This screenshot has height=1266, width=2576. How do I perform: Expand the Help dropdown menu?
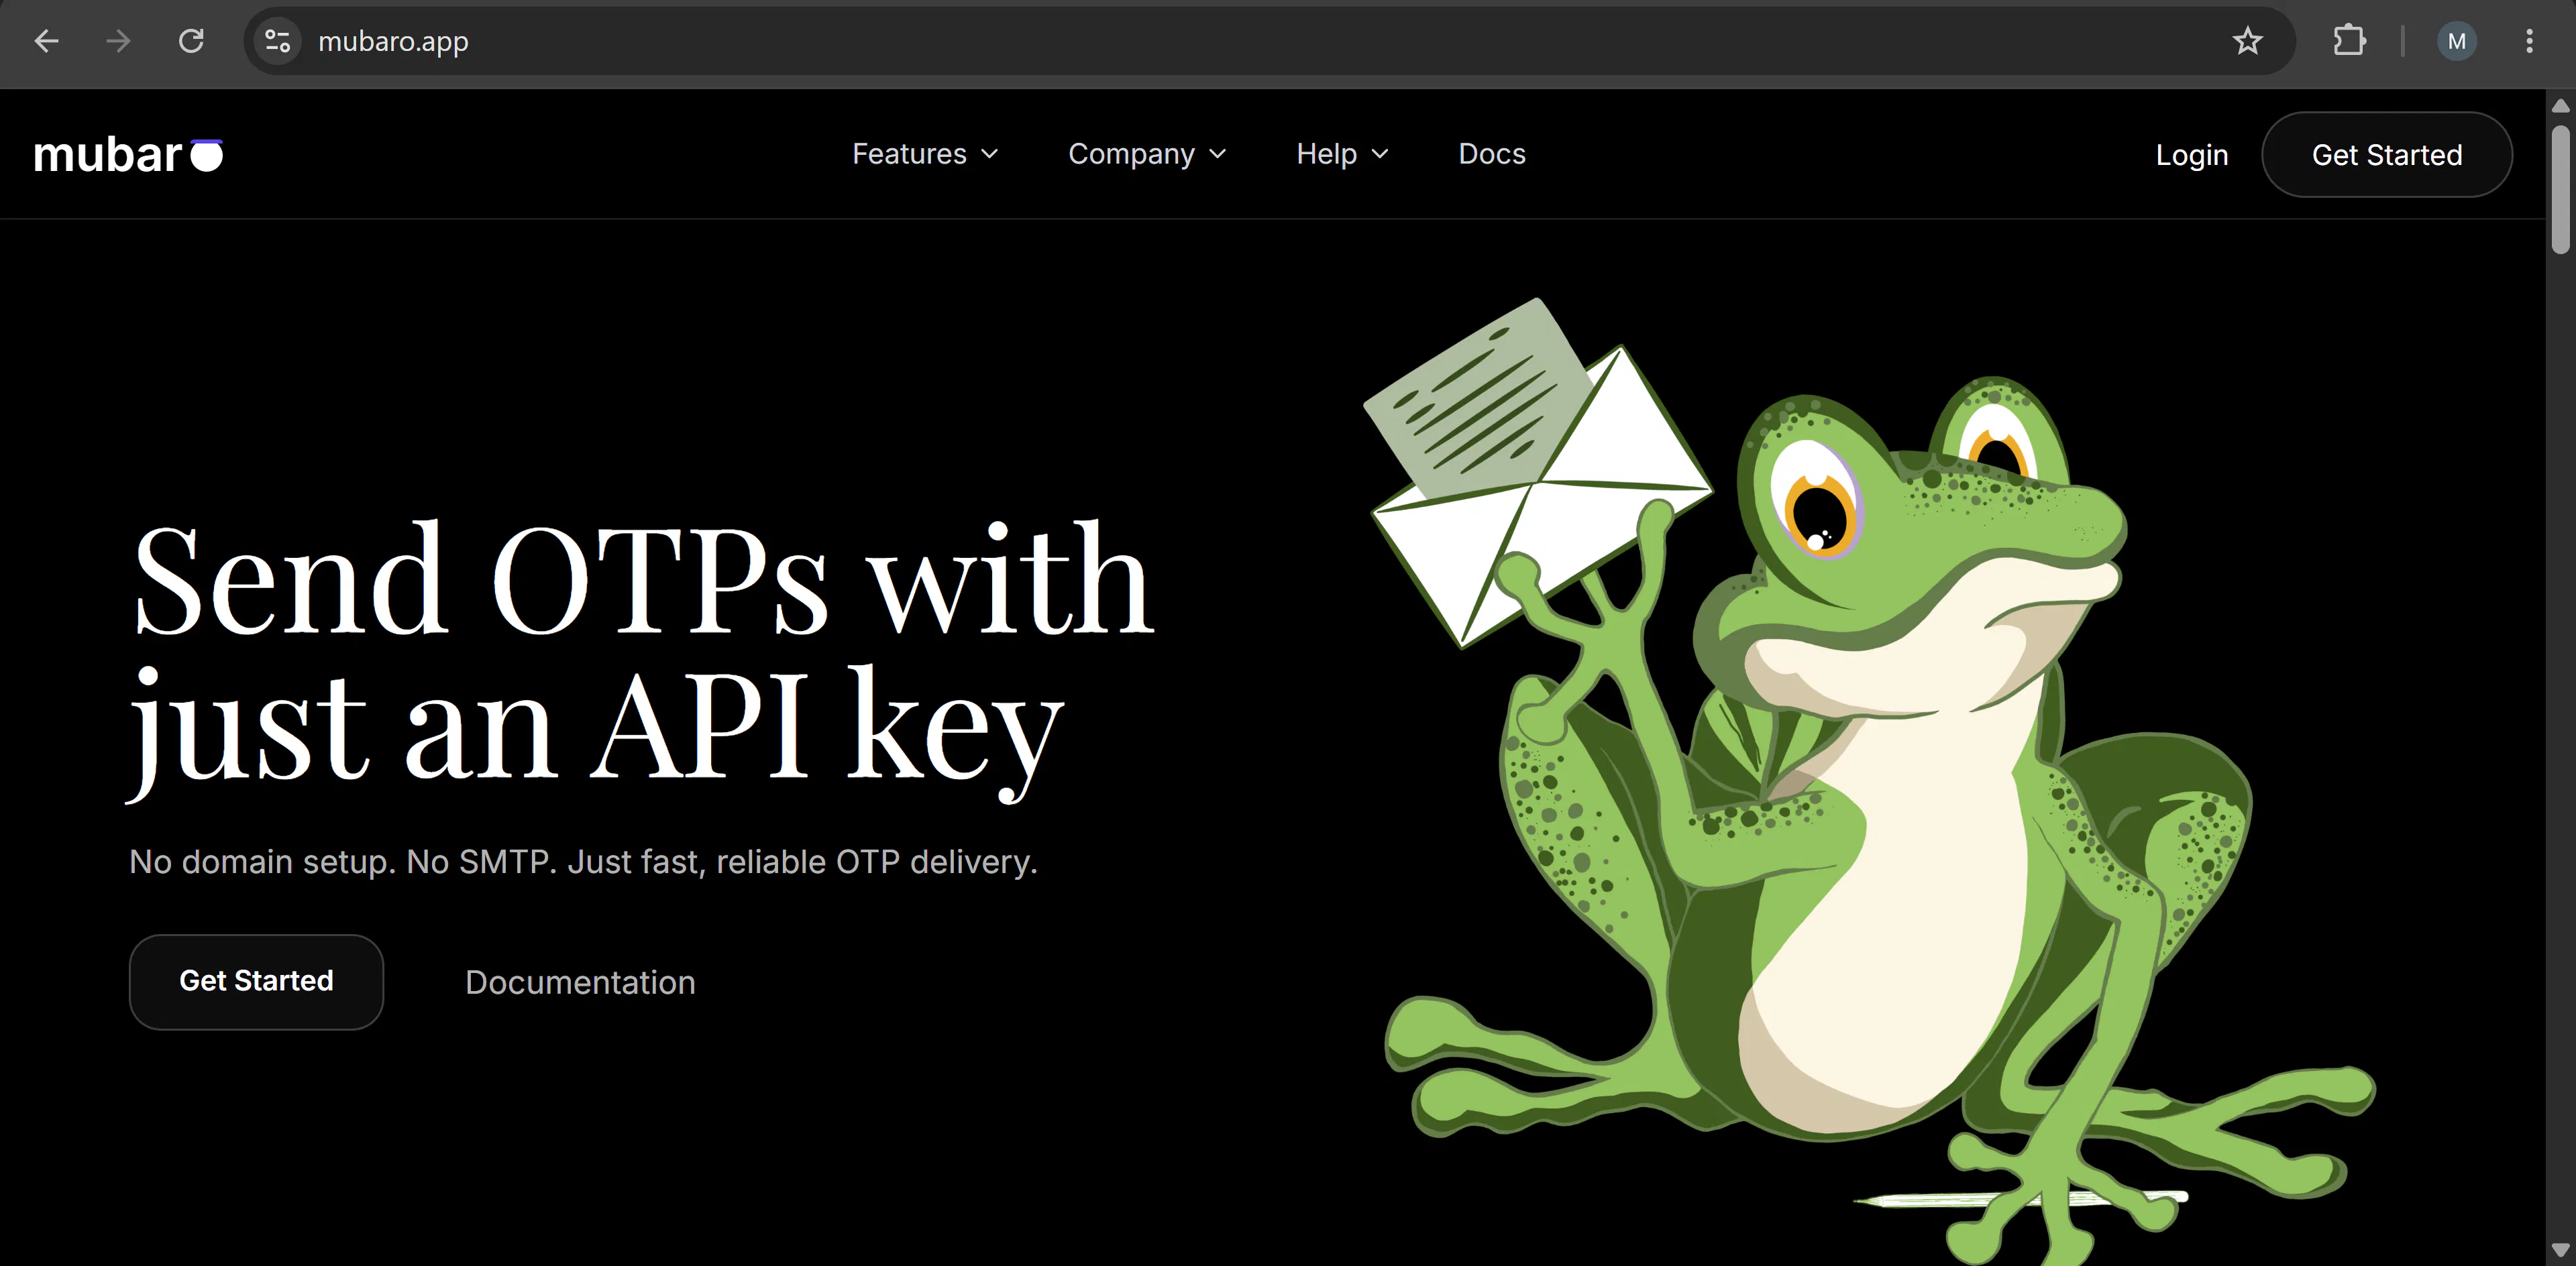click(1342, 154)
